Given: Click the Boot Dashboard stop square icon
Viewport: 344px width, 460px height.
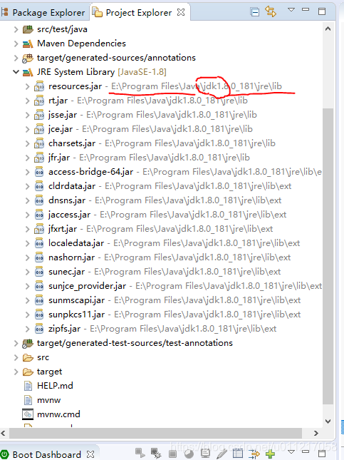Looking at the screenshot, I should click(x=173, y=454).
